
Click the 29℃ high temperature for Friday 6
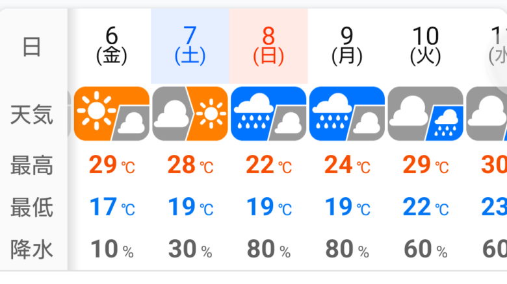(112, 165)
